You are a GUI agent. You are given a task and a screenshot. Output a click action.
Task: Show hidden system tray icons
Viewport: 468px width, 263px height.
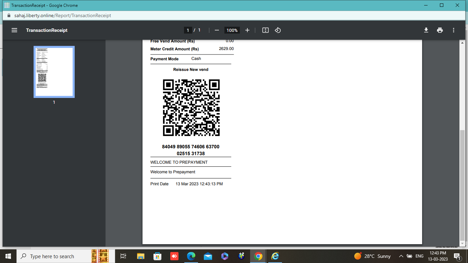401,256
